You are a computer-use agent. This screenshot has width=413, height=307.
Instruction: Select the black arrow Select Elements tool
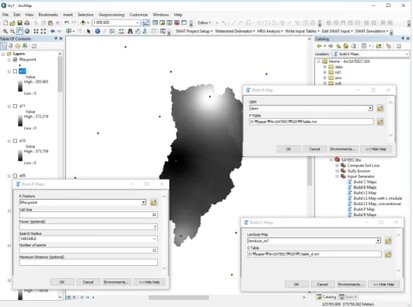89,31
